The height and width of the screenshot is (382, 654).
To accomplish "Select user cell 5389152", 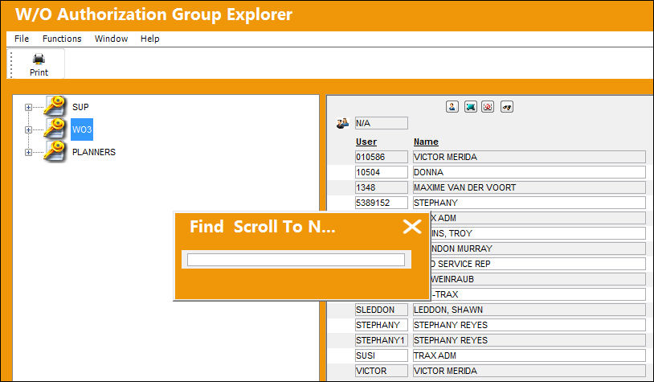I will point(381,203).
